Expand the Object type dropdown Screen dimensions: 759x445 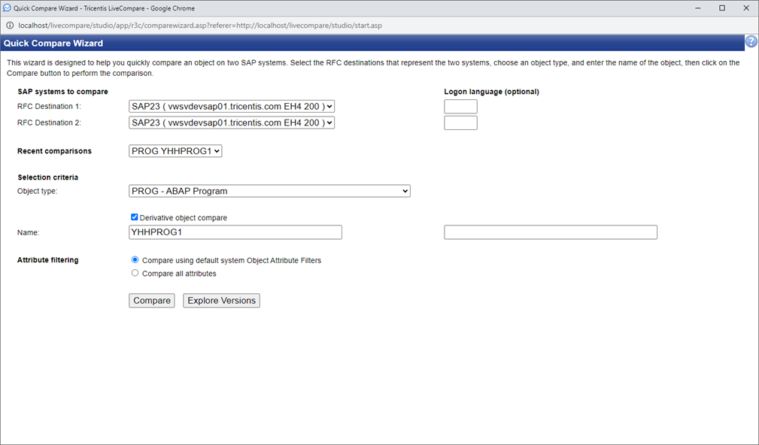(x=269, y=191)
